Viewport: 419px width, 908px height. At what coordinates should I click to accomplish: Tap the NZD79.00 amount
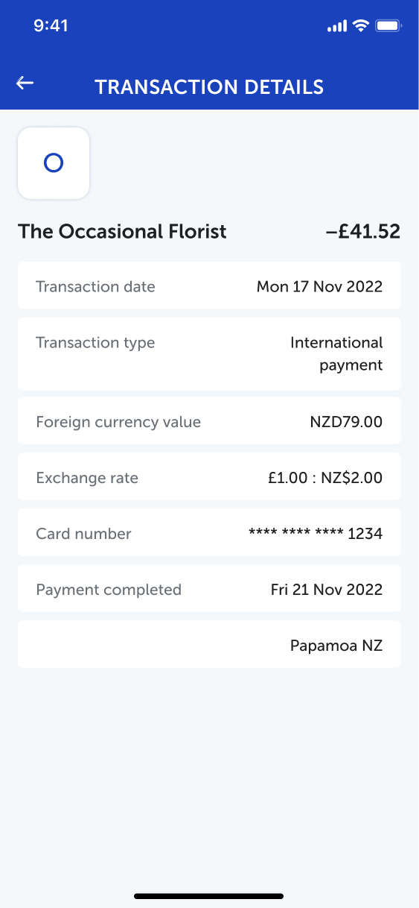346,422
